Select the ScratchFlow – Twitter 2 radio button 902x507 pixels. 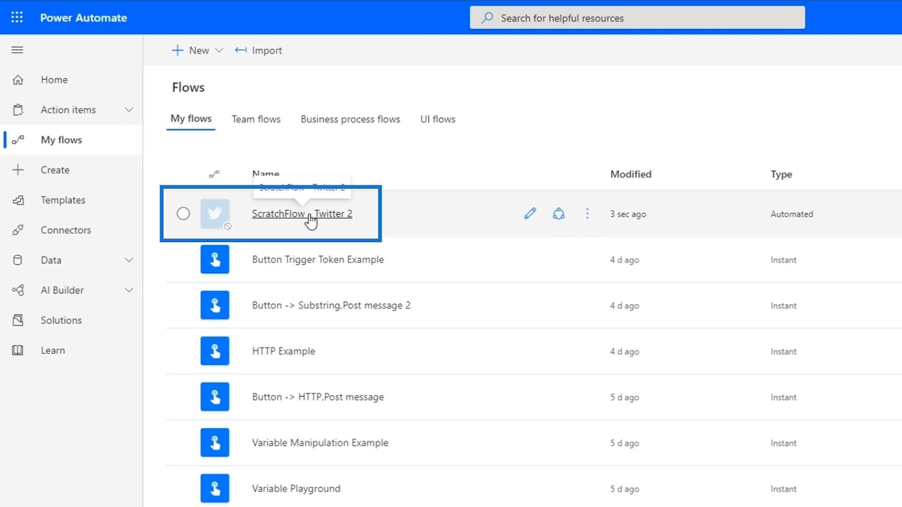(183, 214)
